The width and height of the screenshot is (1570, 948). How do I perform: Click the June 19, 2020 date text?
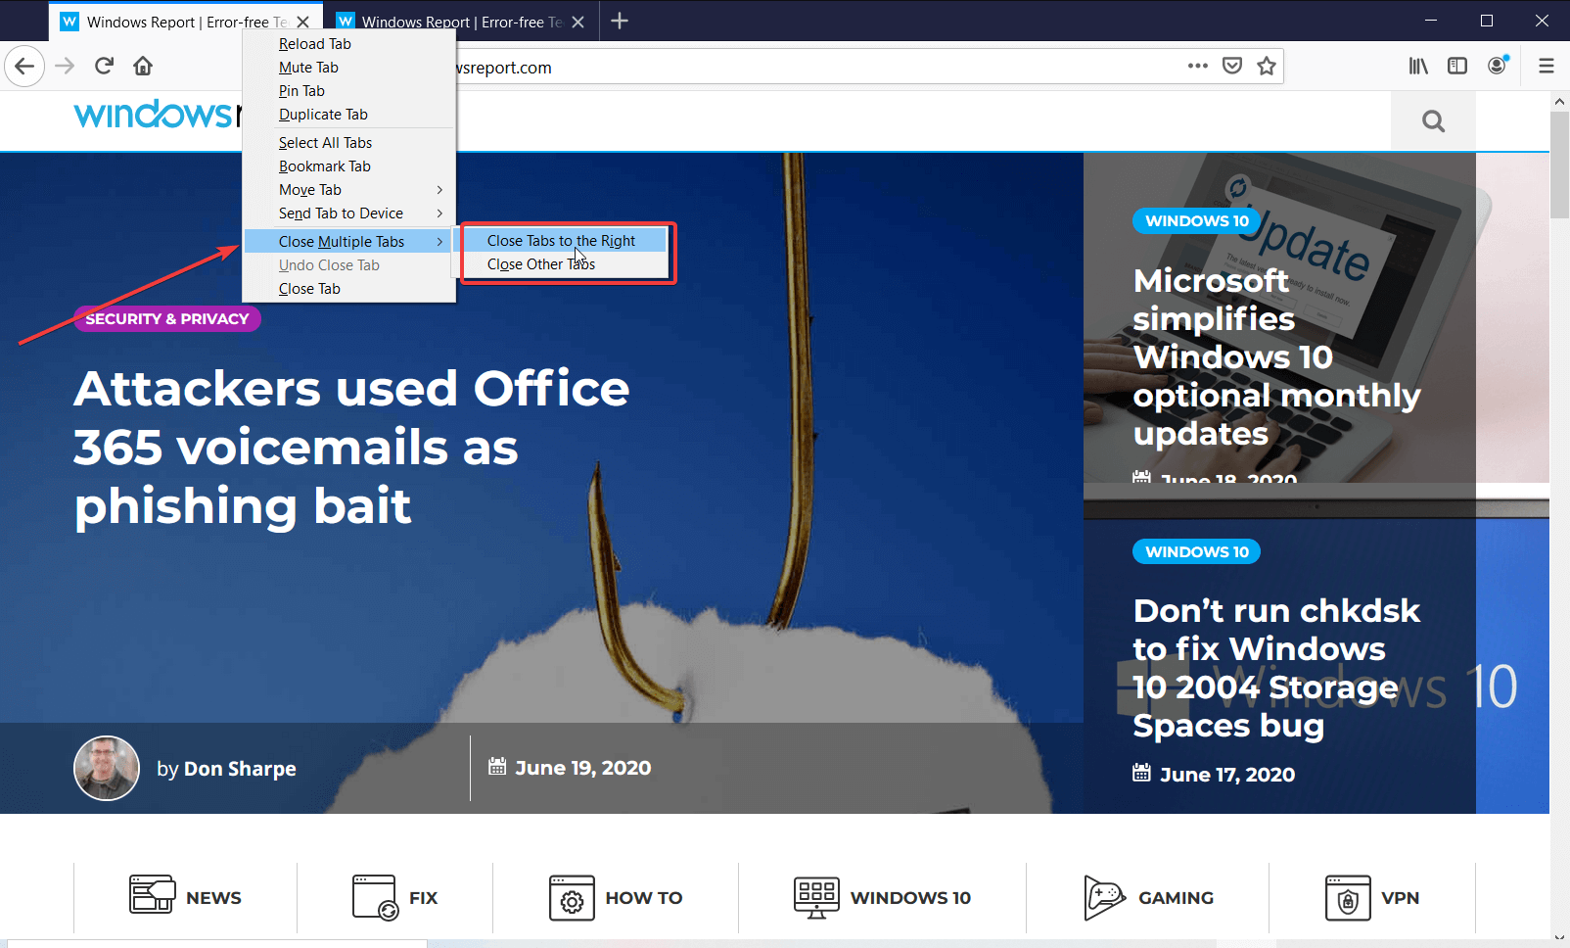[x=582, y=768]
